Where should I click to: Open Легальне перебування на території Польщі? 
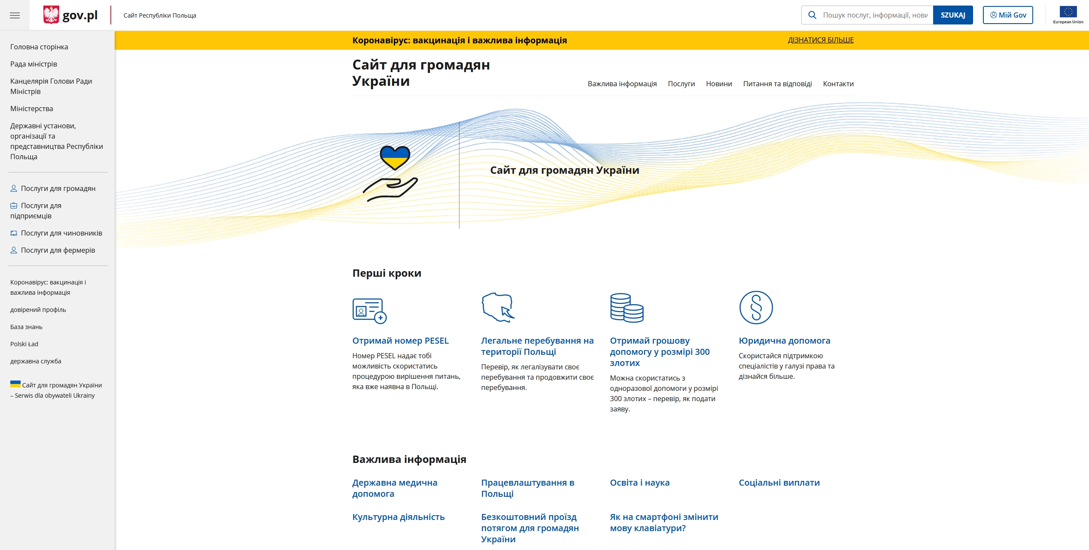(x=537, y=346)
